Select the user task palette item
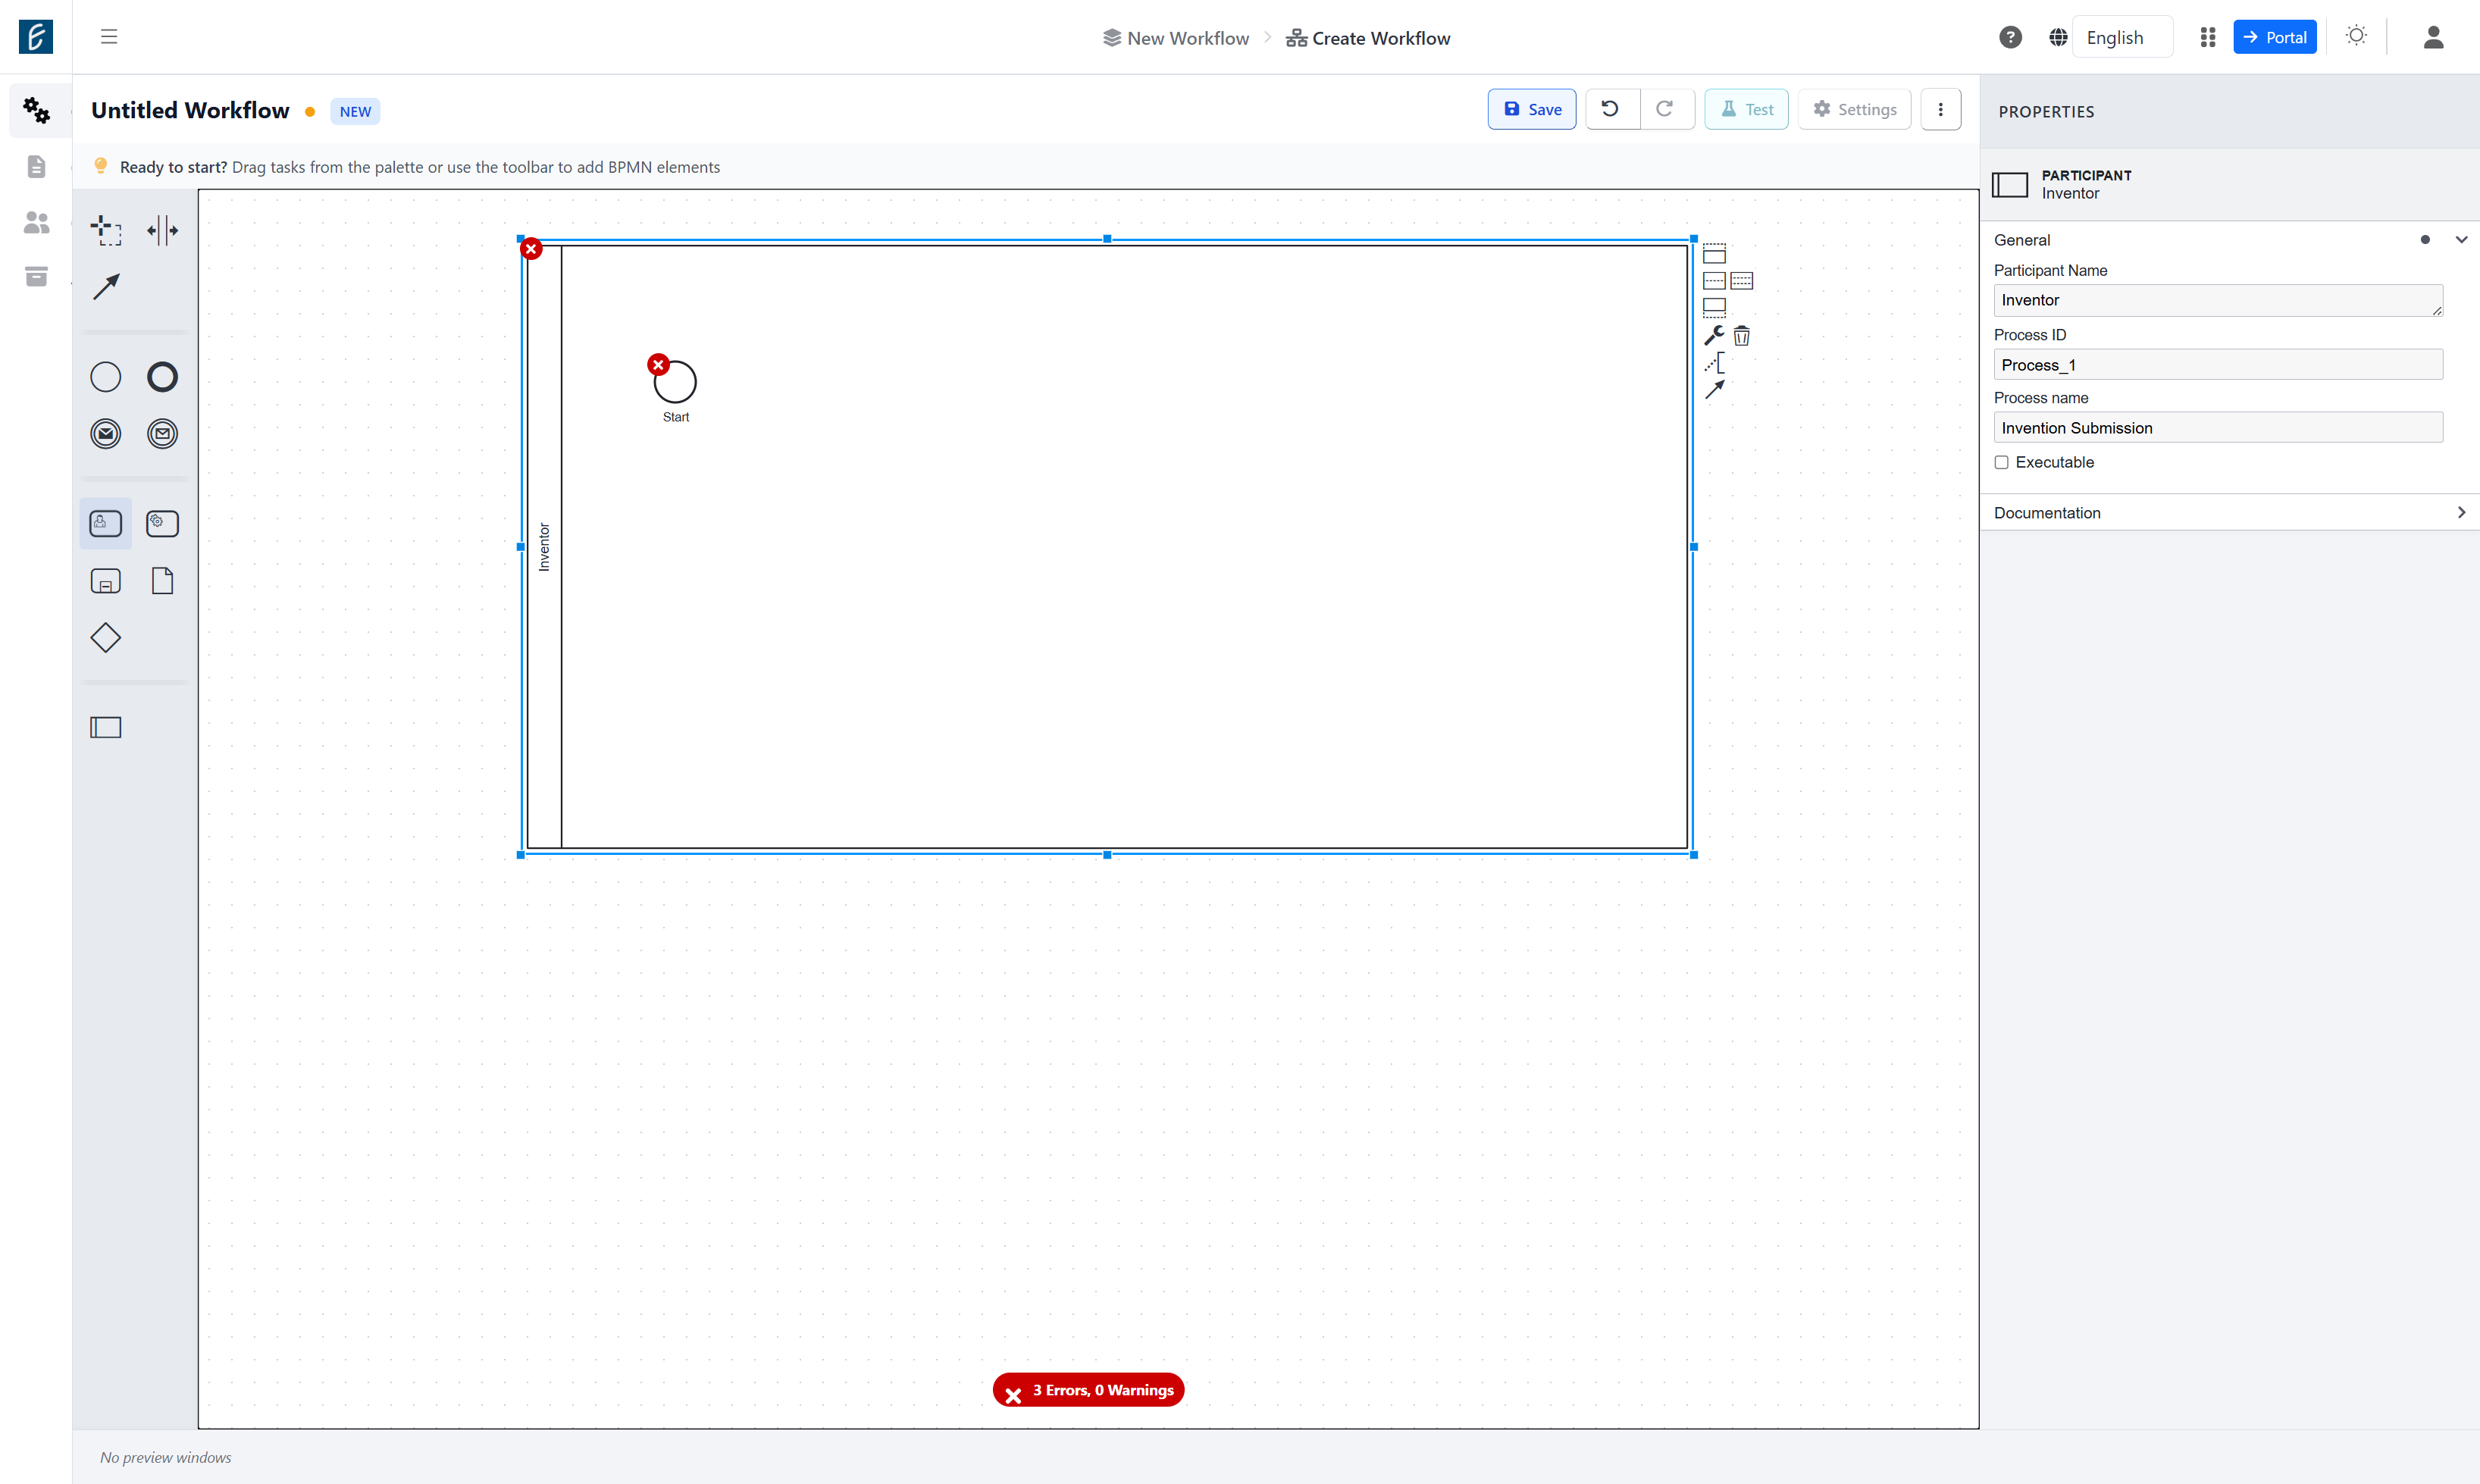The width and height of the screenshot is (2480, 1484). (106, 523)
